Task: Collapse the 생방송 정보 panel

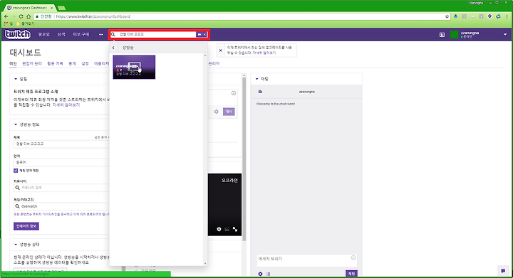Action: [16, 124]
